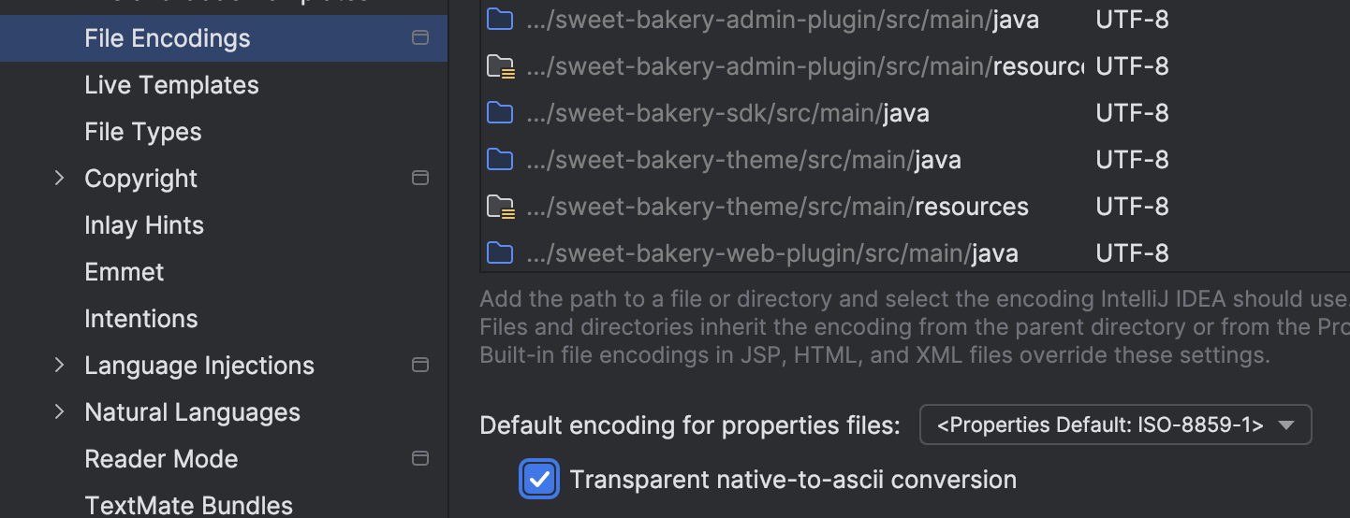The width and height of the screenshot is (1350, 518).
Task: Select sweet-bakery-admin-plugin resources path row
Action: (x=805, y=66)
